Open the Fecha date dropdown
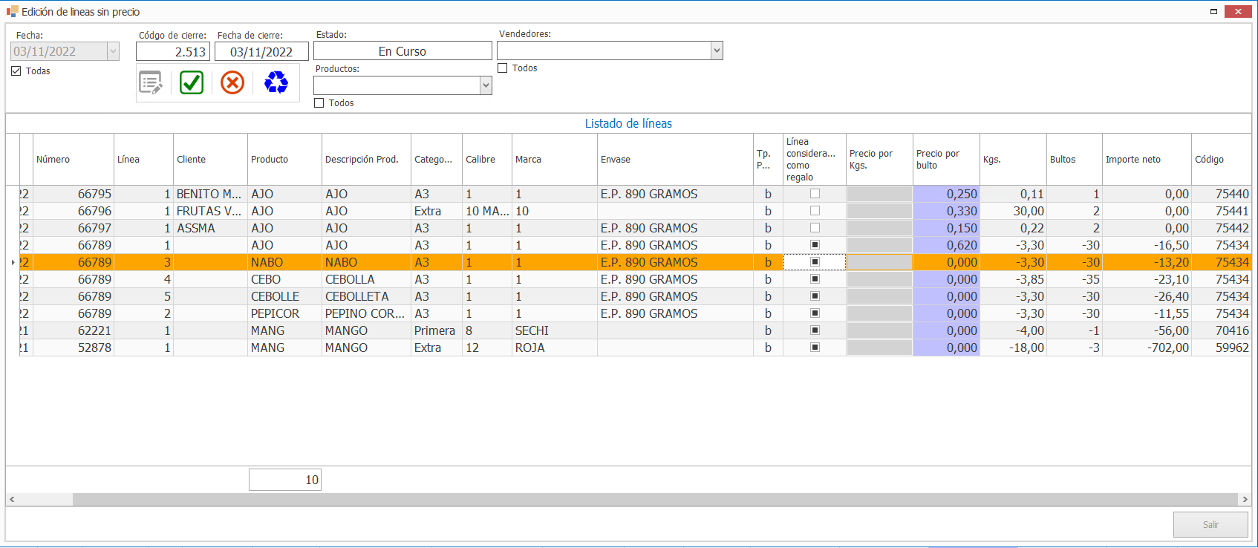The height and width of the screenshot is (548, 1258). pyautogui.click(x=113, y=51)
